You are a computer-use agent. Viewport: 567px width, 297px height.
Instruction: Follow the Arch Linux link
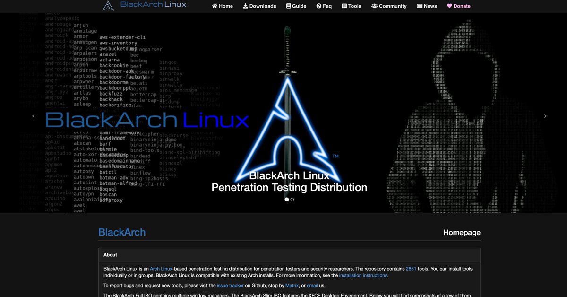(161, 269)
